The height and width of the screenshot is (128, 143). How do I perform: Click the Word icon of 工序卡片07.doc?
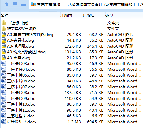click(x=4, y=87)
